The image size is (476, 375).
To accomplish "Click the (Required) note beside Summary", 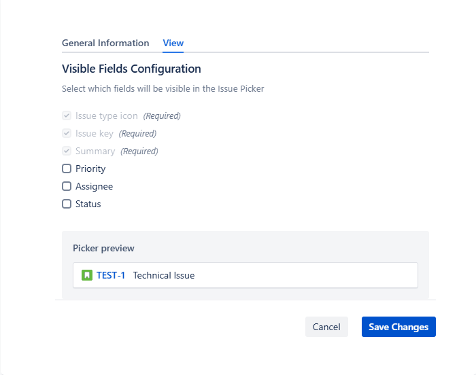I will pos(139,151).
